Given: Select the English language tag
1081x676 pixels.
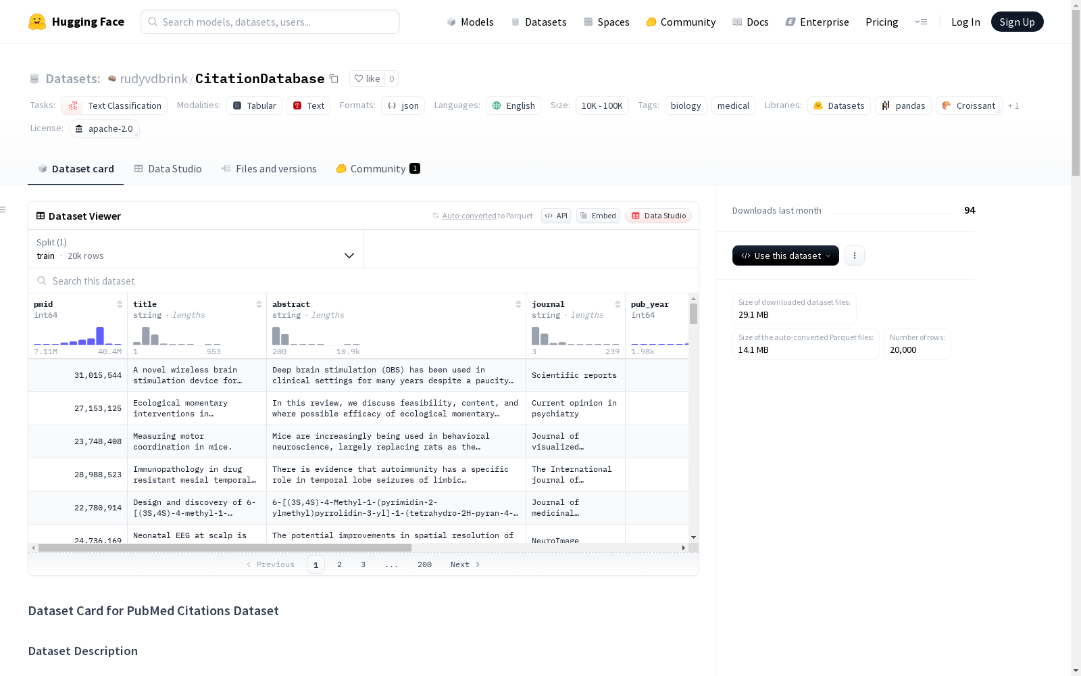Looking at the screenshot, I should pyautogui.click(x=513, y=105).
